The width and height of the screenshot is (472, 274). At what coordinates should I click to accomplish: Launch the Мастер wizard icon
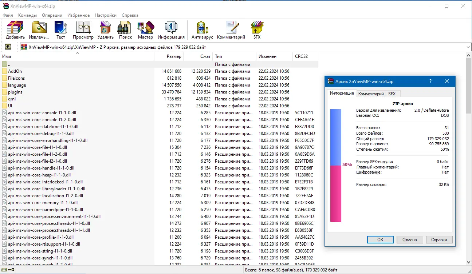145,30
